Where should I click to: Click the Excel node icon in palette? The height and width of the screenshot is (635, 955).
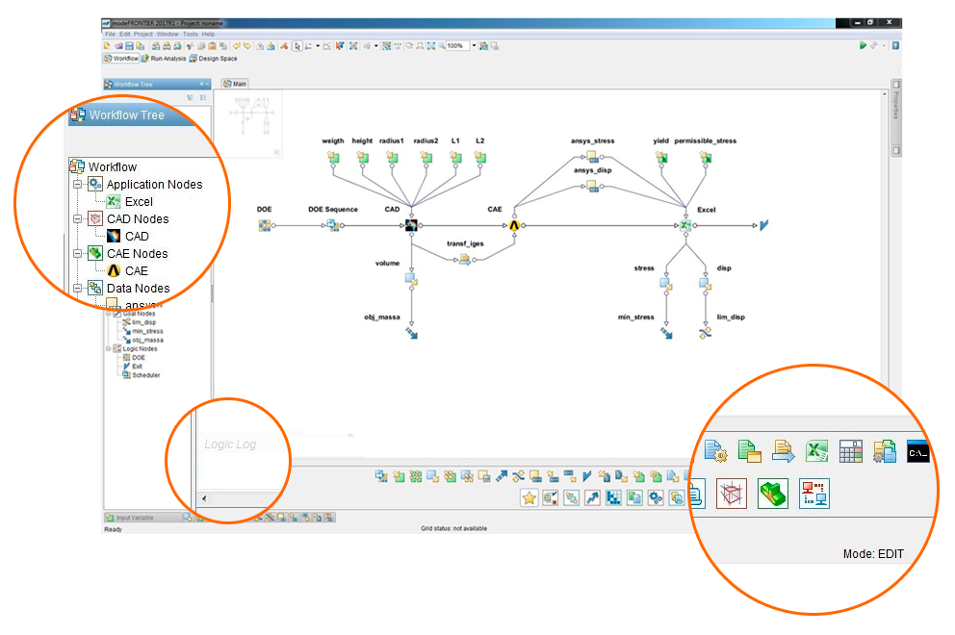tap(816, 452)
